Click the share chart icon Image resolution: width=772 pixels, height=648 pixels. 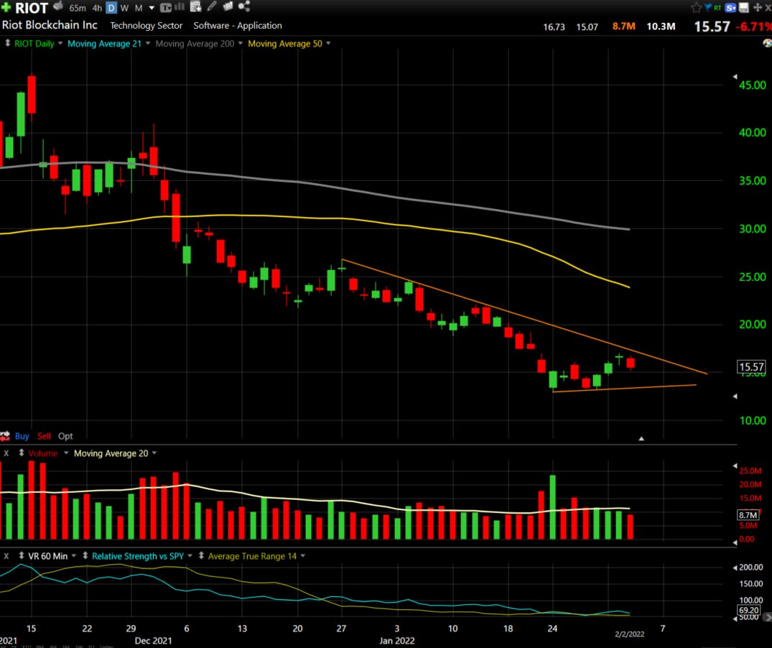tap(243, 6)
